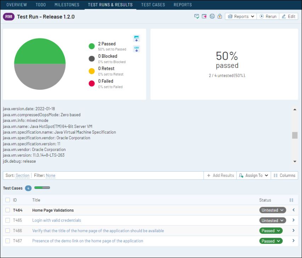This screenshot has height=258, width=302.
Task: Expand the Passed status dropdown for T466
Action: coord(270,231)
